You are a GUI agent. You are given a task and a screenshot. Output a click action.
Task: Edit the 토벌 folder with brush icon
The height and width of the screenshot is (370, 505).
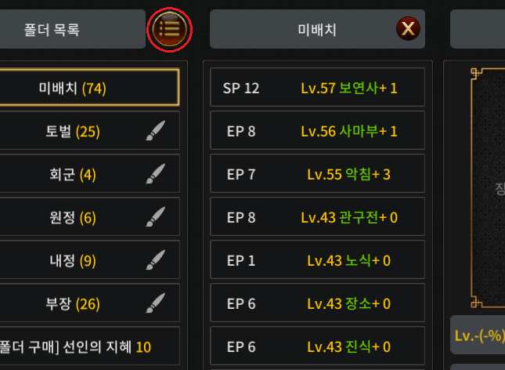156,131
